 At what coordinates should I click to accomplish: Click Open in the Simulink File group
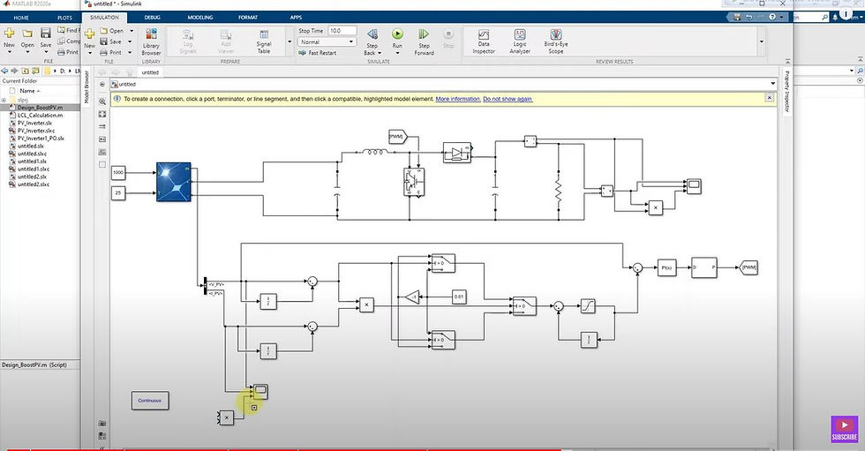pyautogui.click(x=111, y=31)
